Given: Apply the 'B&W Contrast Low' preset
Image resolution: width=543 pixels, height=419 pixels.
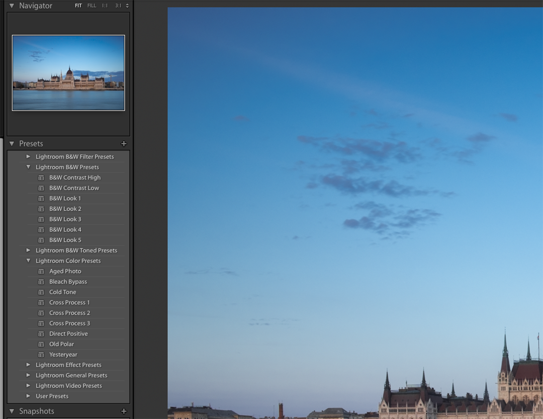Looking at the screenshot, I should point(74,188).
